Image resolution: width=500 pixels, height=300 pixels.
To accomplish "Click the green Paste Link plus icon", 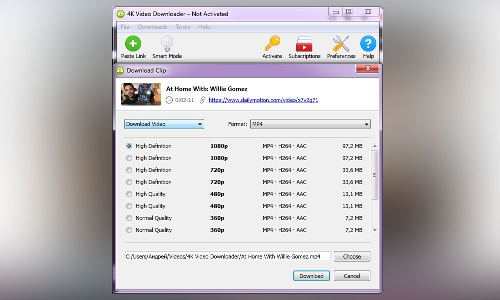I will coord(133,43).
